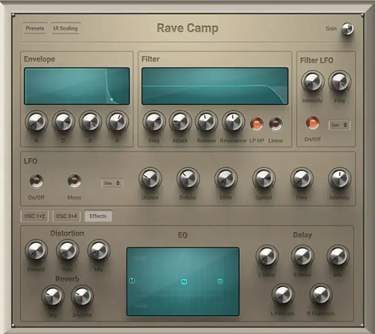Select the rightmost EQ band node
The height and width of the screenshot is (334, 375).
(x=220, y=281)
